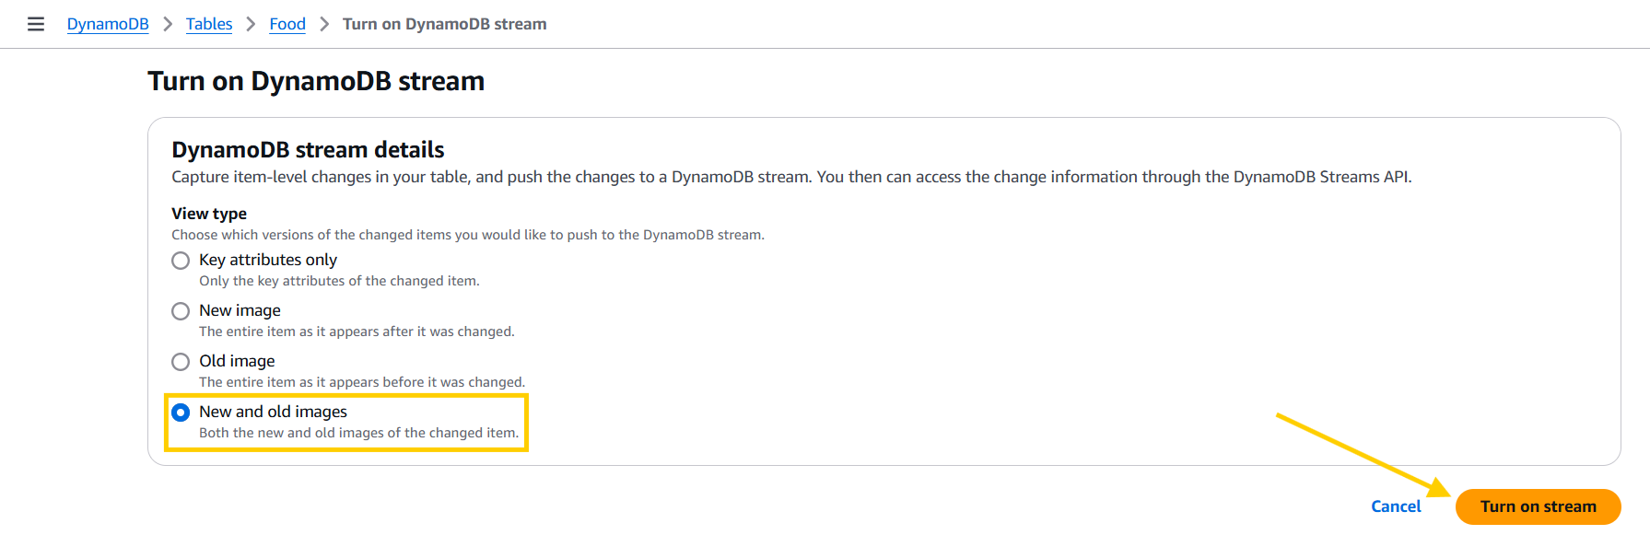Click the chevron after the DynamoDB breadcrumb
Image resolution: width=1650 pixels, height=558 pixels.
(x=168, y=24)
